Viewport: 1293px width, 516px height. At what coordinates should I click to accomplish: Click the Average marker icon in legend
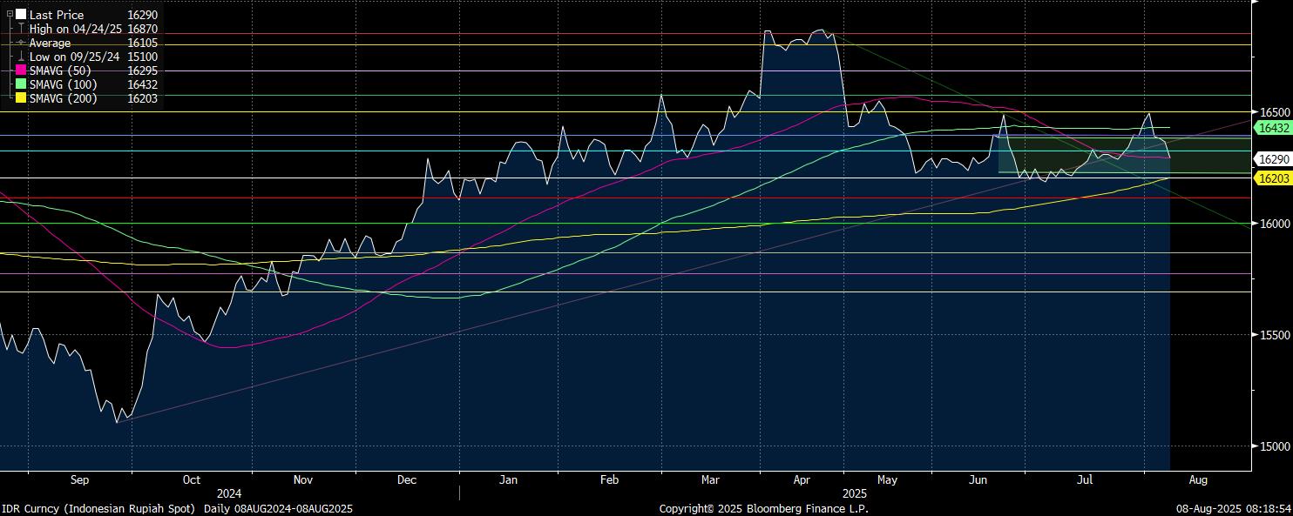[21, 43]
